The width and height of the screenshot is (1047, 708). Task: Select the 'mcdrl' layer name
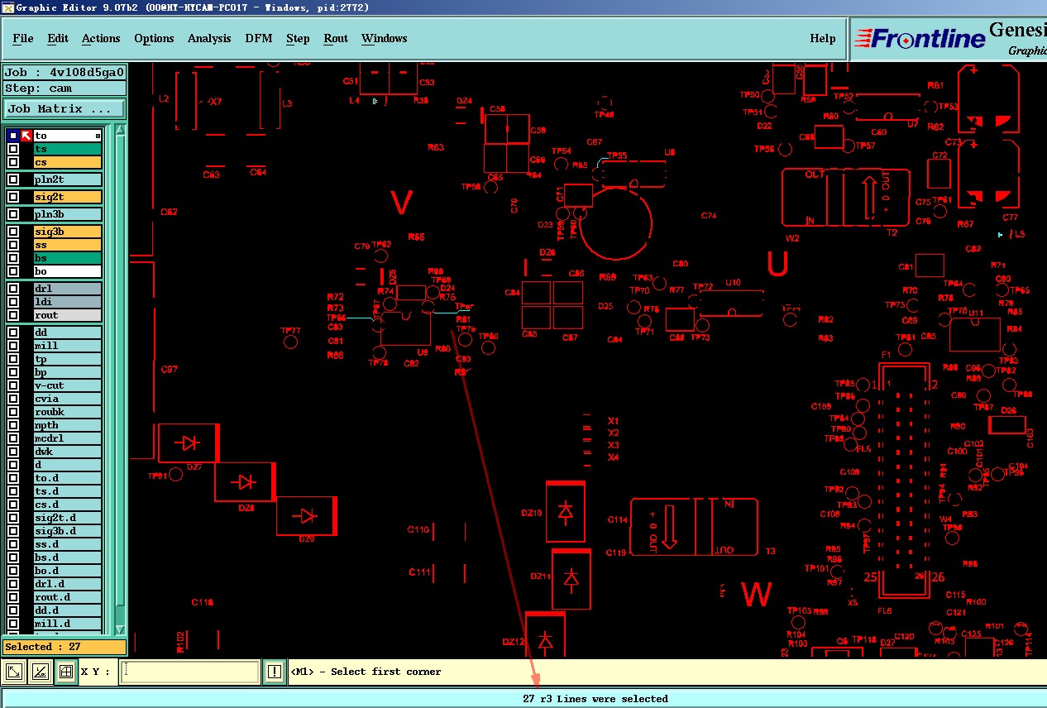(67, 438)
